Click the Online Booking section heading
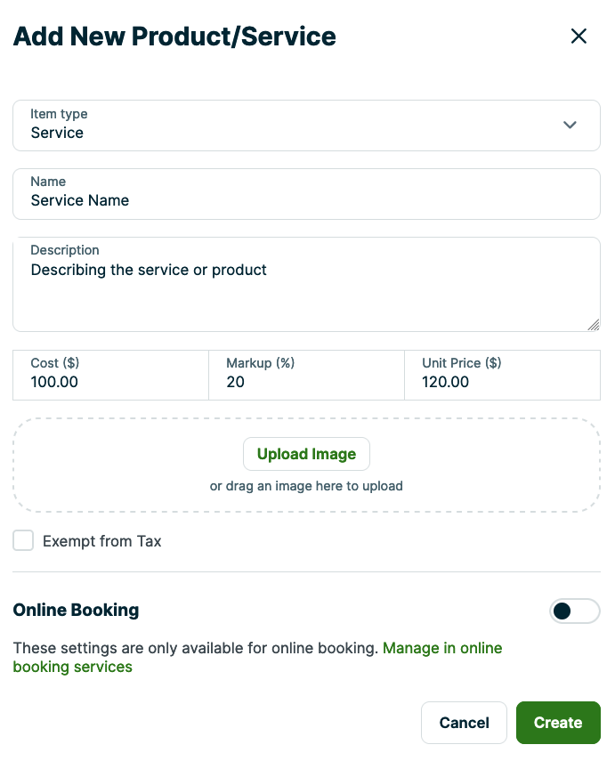615x761 pixels. tap(76, 611)
